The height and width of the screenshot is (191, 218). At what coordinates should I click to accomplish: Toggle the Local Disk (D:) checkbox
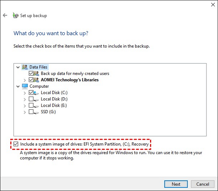point(31,99)
